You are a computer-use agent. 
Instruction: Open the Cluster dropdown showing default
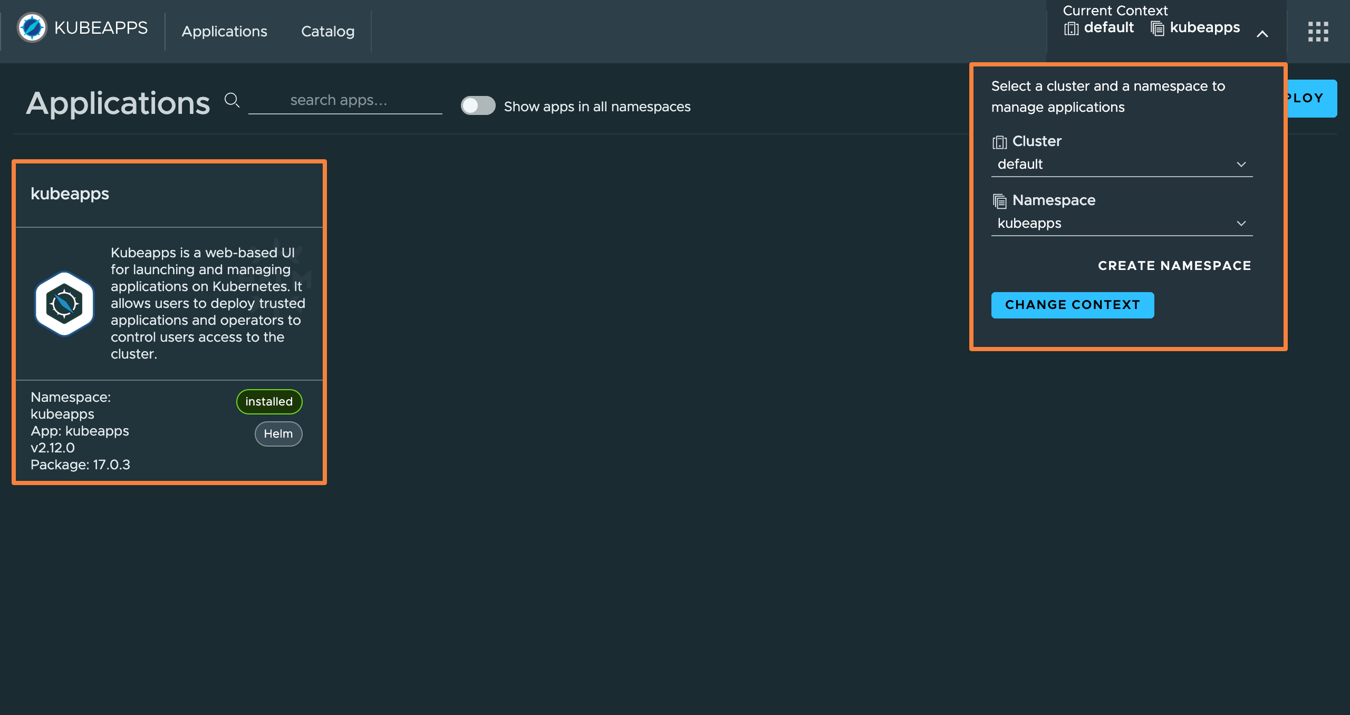pyautogui.click(x=1121, y=165)
